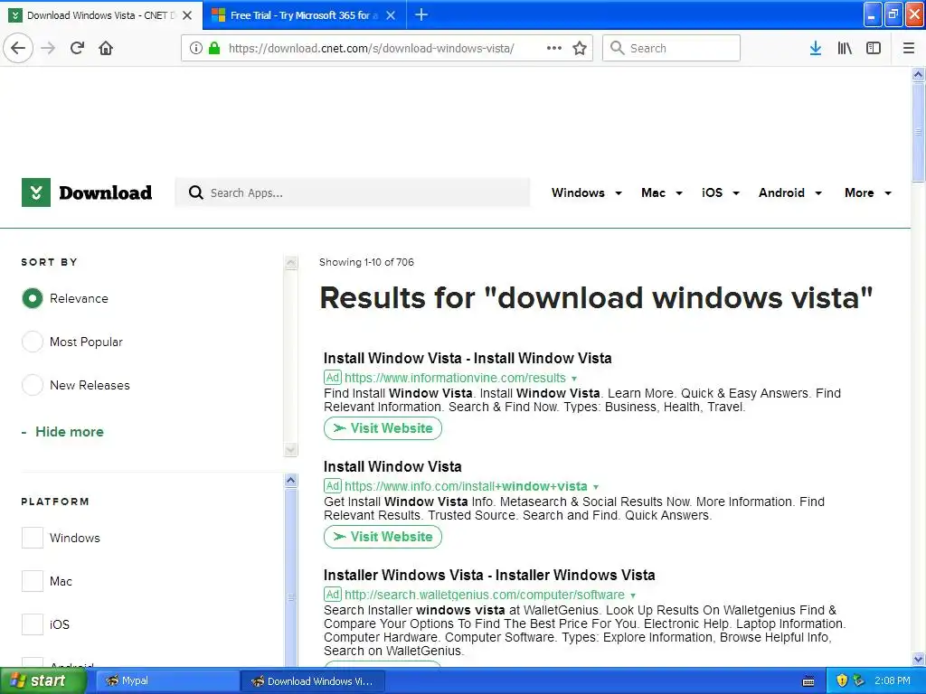The image size is (926, 694).
Task: Check the iOS platform filter
Action: pyautogui.click(x=33, y=624)
